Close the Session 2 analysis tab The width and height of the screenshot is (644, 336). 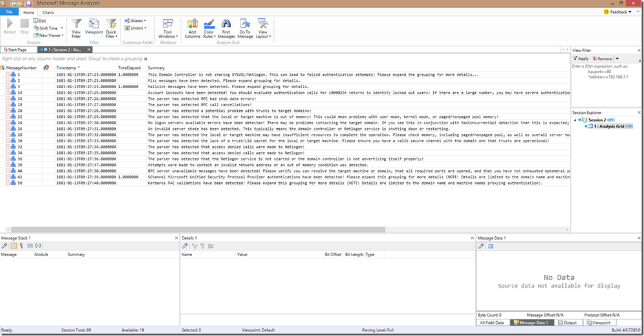[x=89, y=50]
